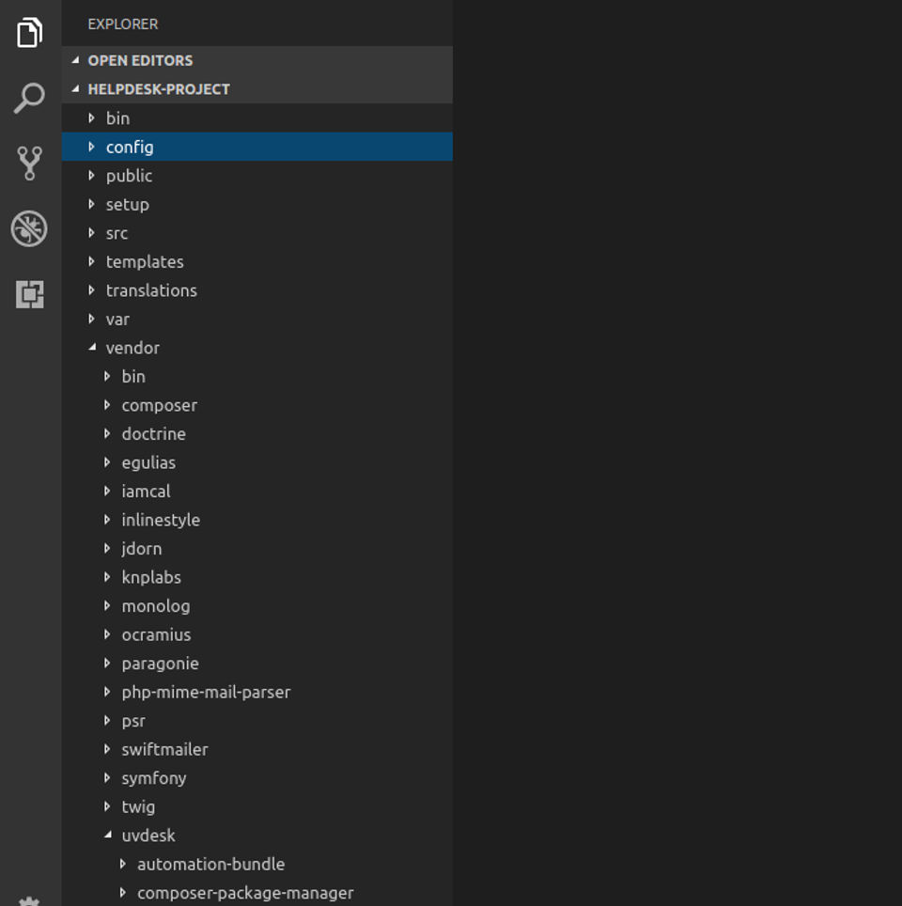Open the Manage gear icon

pos(29,899)
